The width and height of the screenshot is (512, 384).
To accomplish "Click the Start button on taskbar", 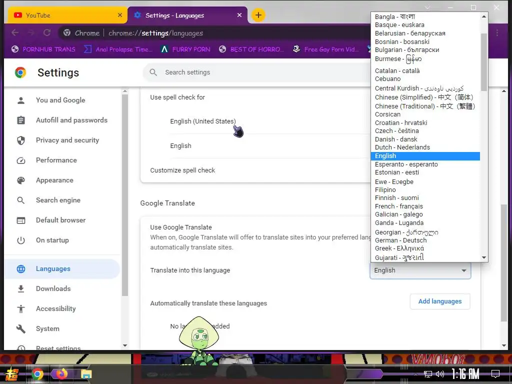I will (x=12, y=374).
